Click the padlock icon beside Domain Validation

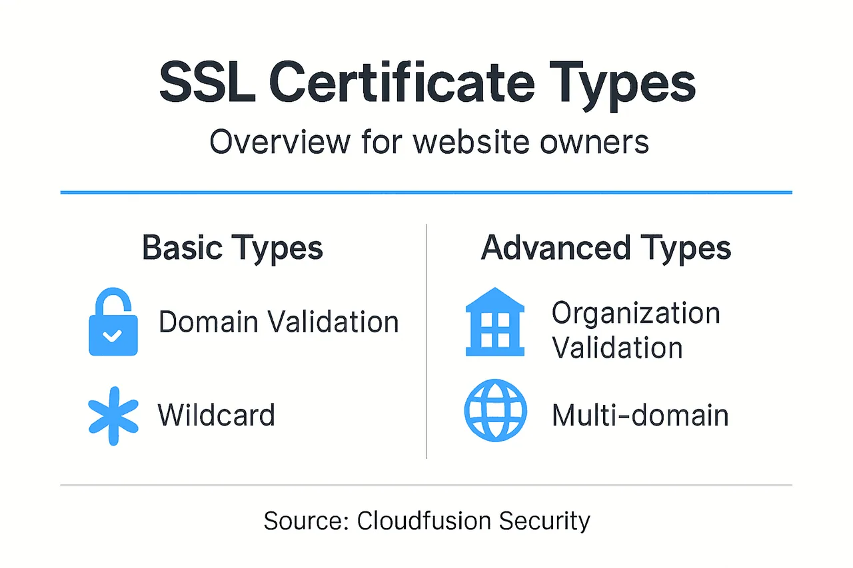pyautogui.click(x=113, y=321)
